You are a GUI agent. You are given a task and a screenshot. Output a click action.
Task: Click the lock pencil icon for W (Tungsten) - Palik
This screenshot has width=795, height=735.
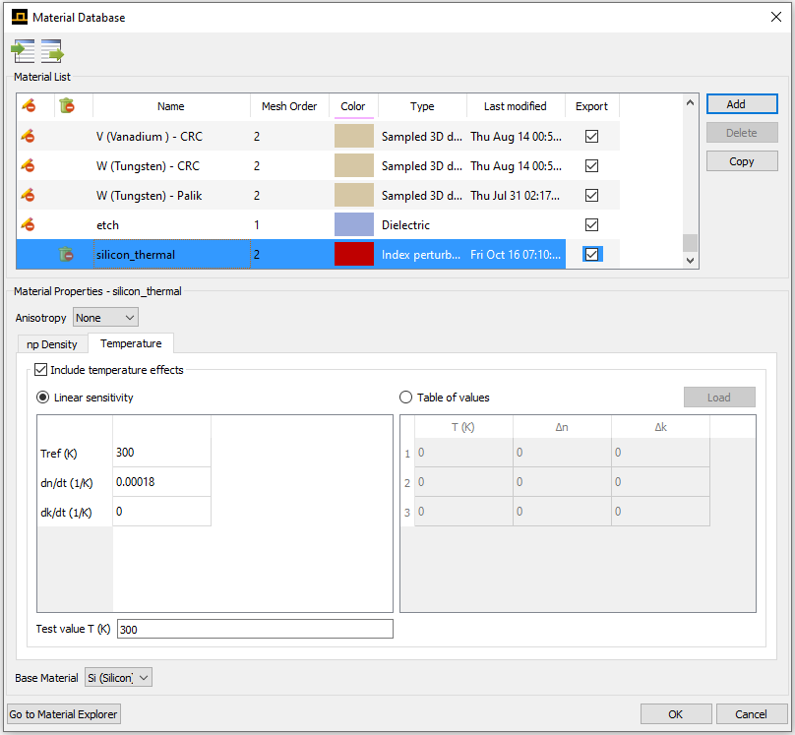28,195
